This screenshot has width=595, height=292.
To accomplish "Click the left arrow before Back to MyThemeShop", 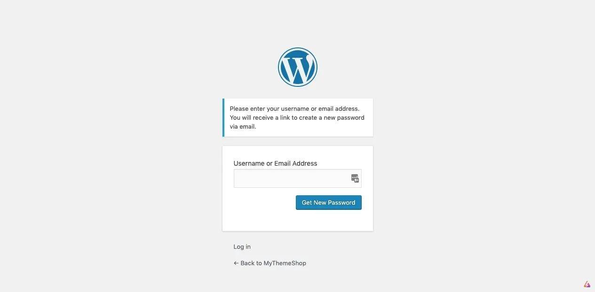I will 236,263.
